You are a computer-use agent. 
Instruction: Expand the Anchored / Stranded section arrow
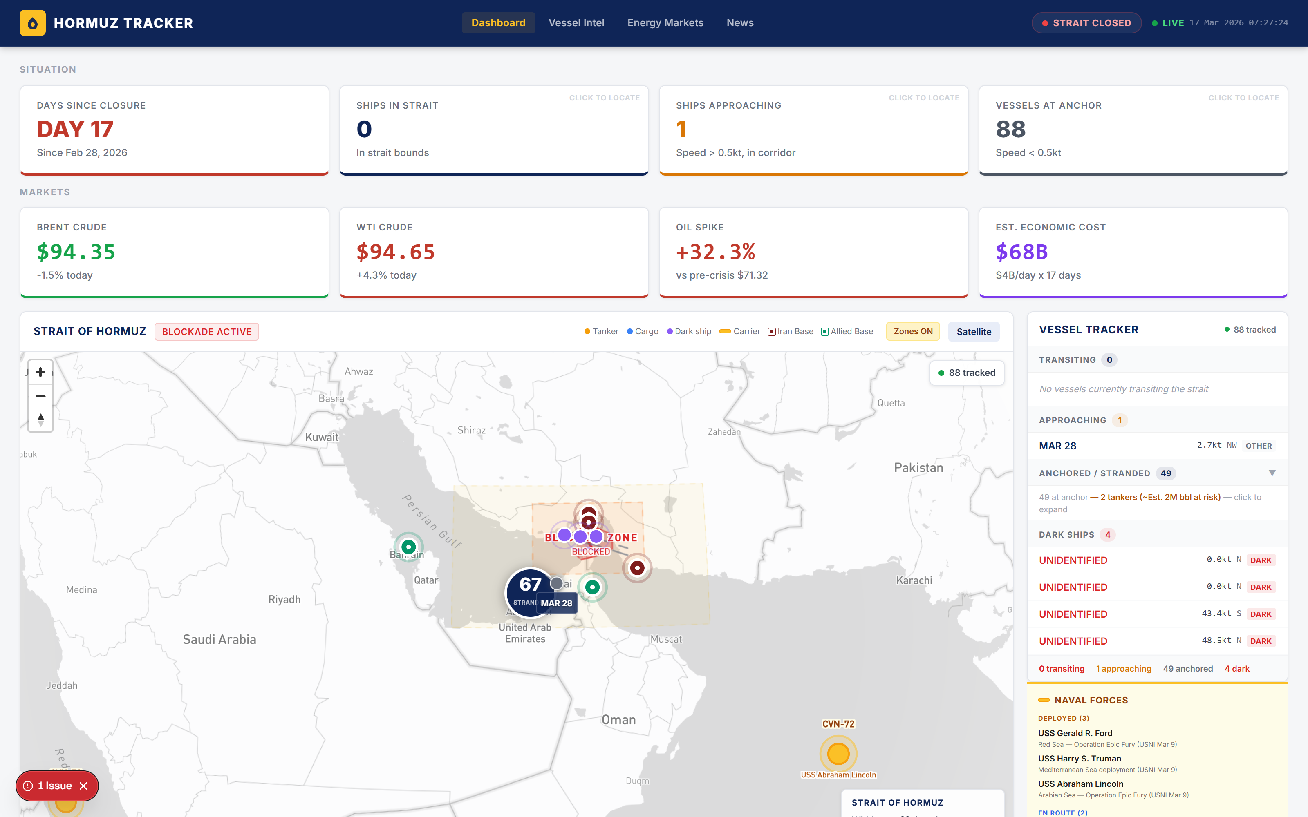point(1272,473)
